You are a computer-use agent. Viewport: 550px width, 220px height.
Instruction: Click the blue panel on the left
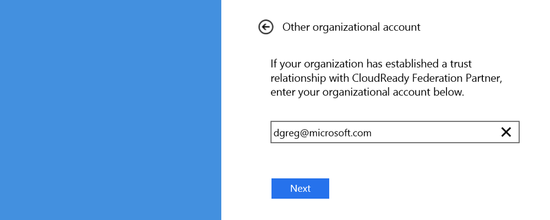[110, 110]
